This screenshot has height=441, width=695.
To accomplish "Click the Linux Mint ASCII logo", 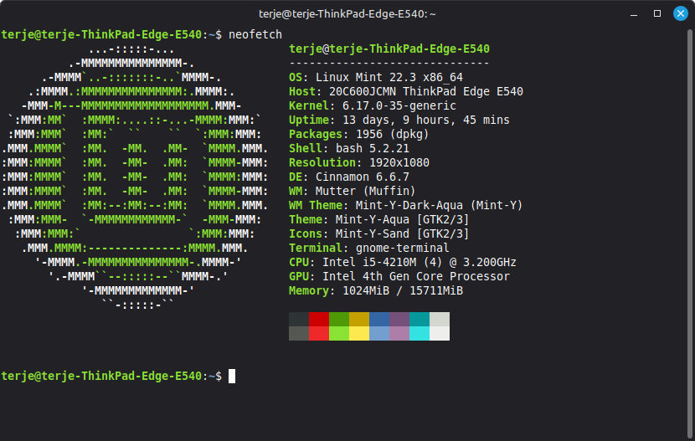I will [x=135, y=177].
